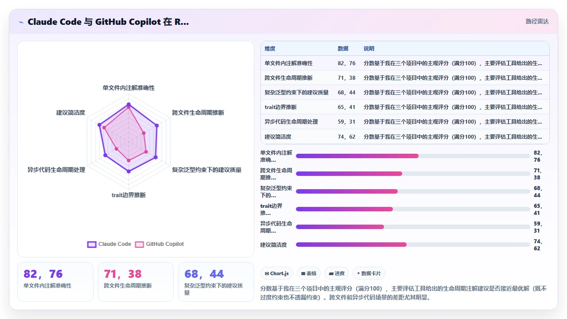Click the "路径雷达" label in the header

click(537, 21)
